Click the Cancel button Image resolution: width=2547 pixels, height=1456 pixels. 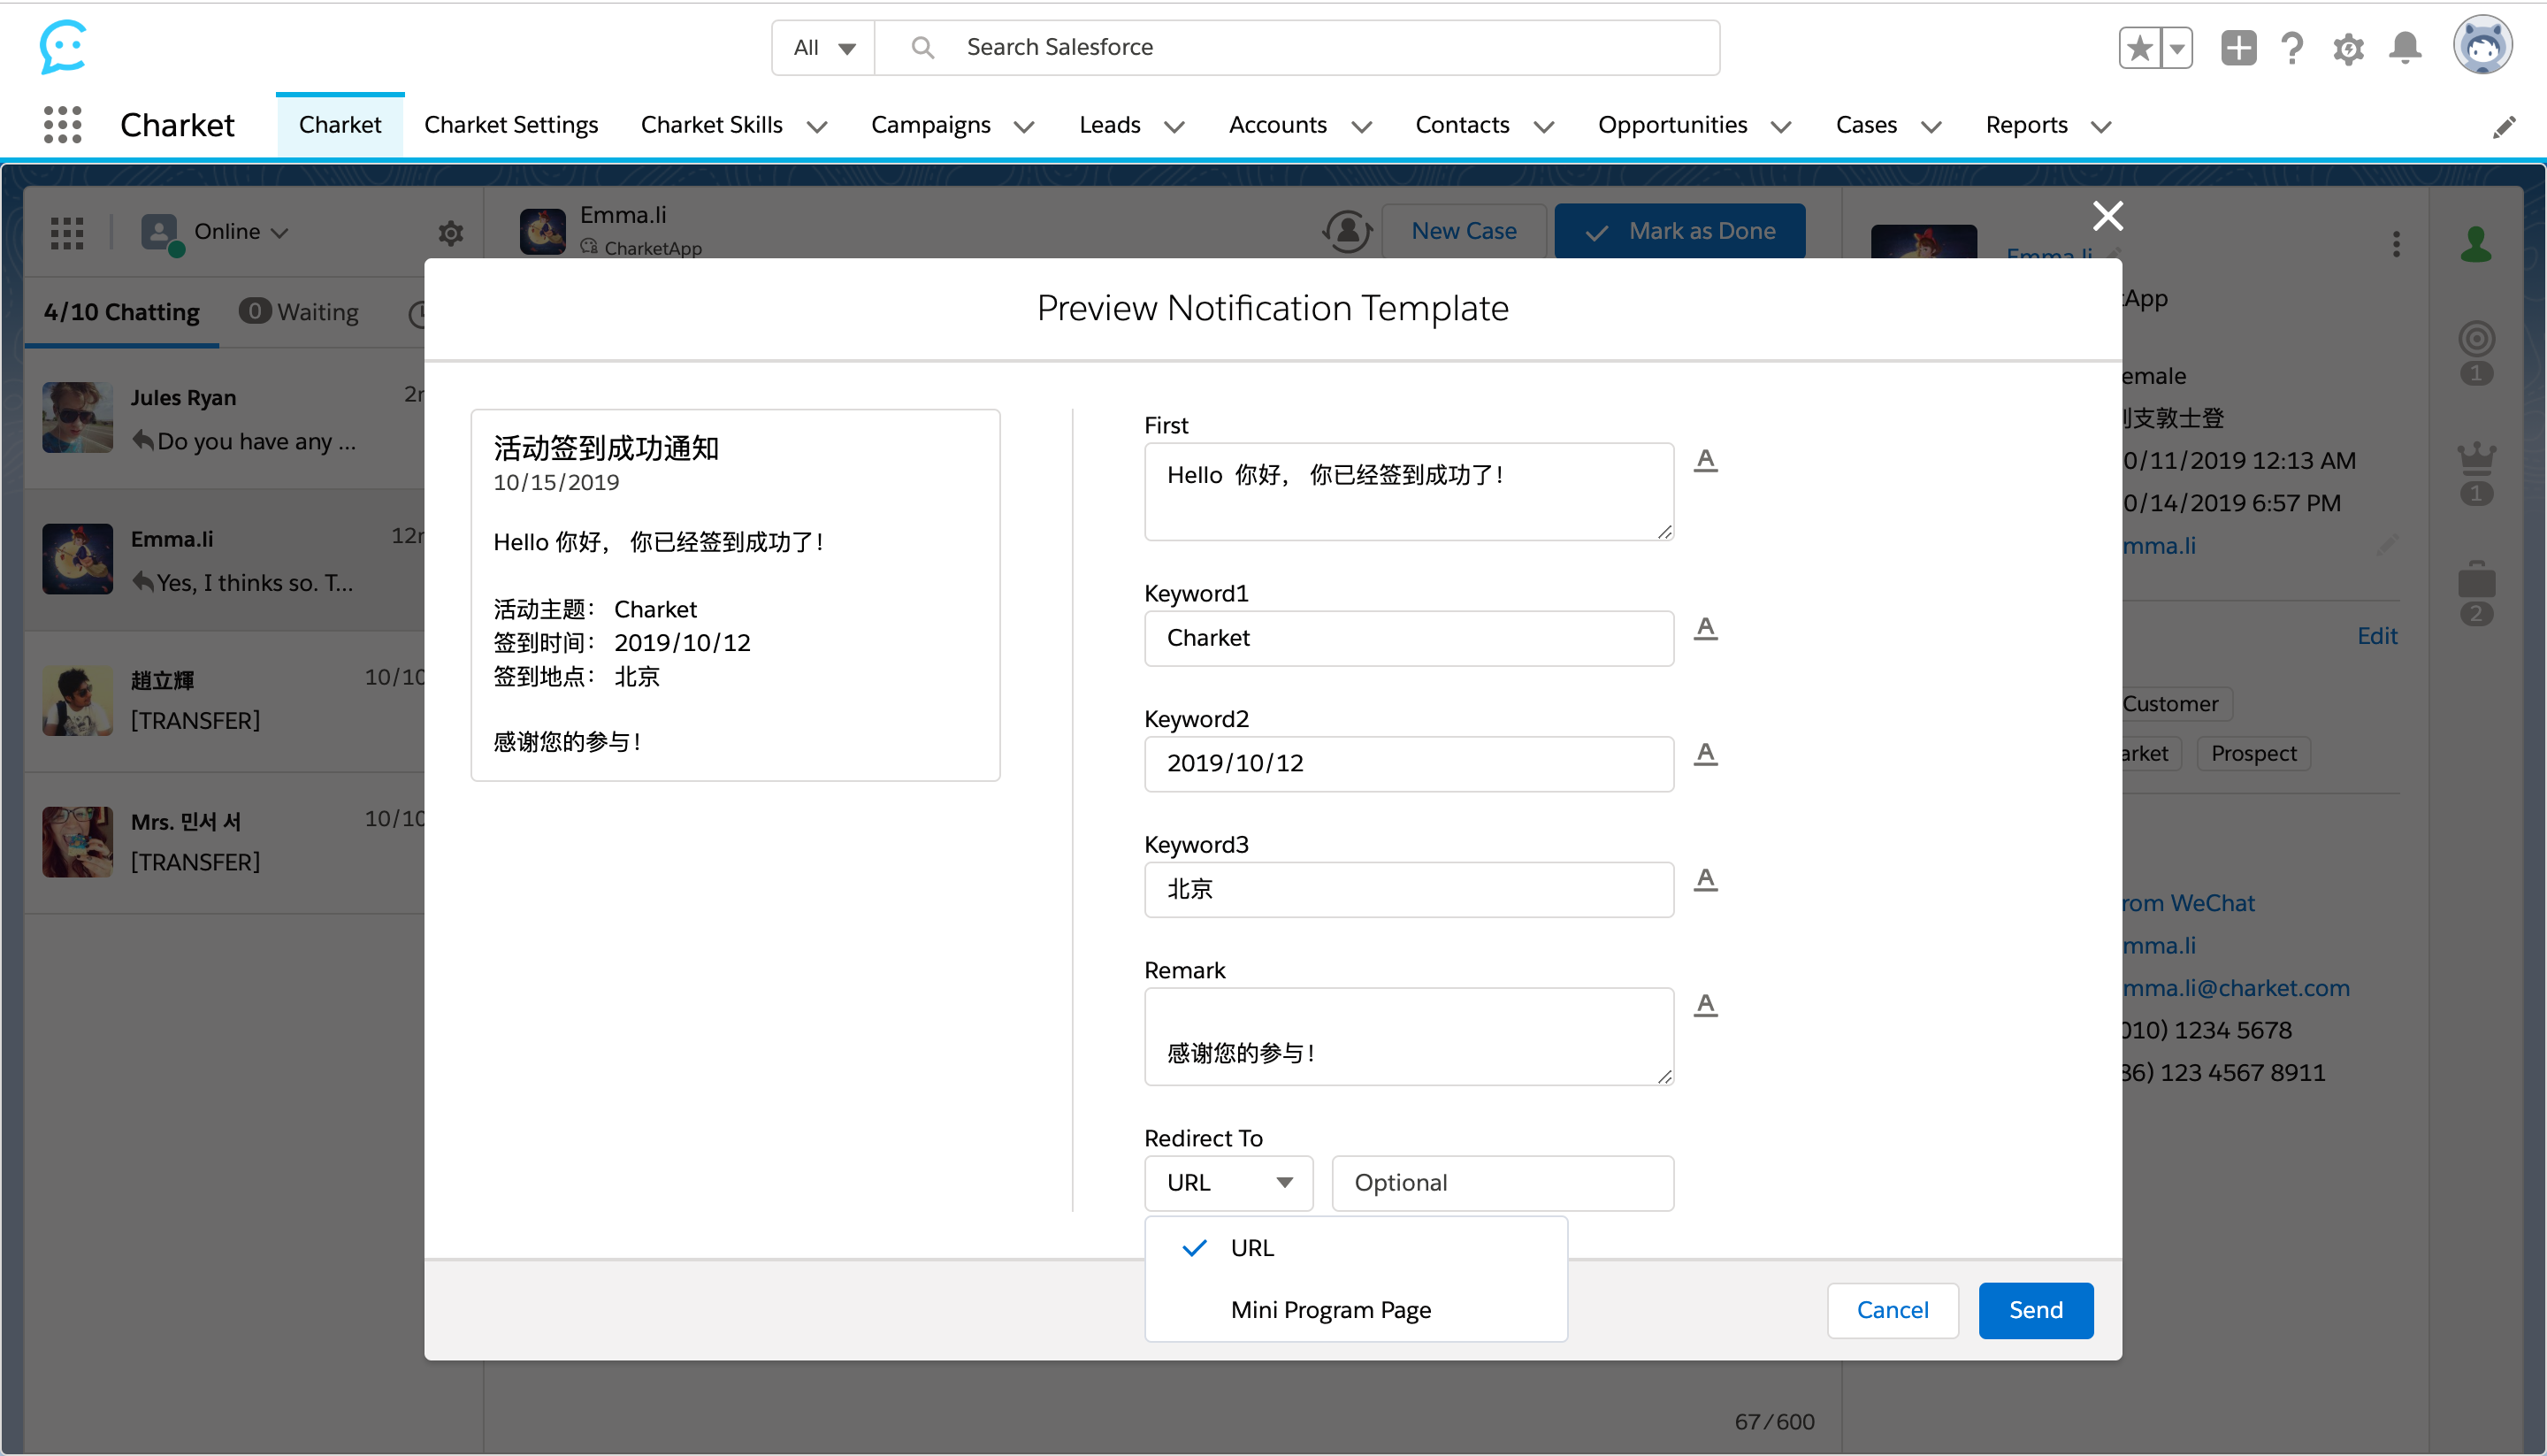pos(1893,1310)
